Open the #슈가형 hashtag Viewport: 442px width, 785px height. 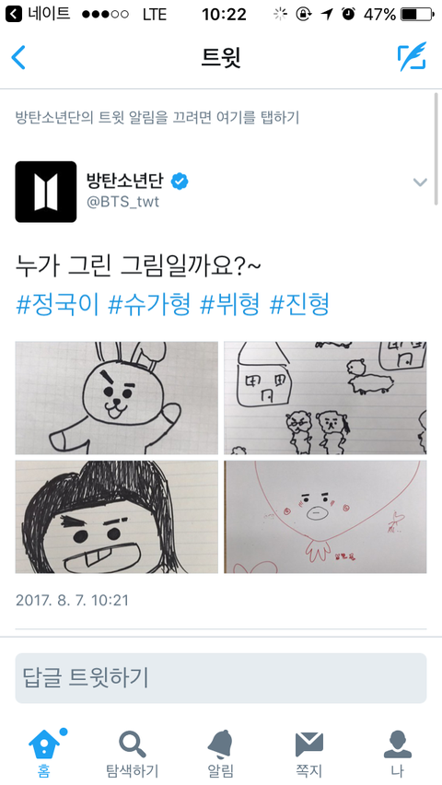150,304
